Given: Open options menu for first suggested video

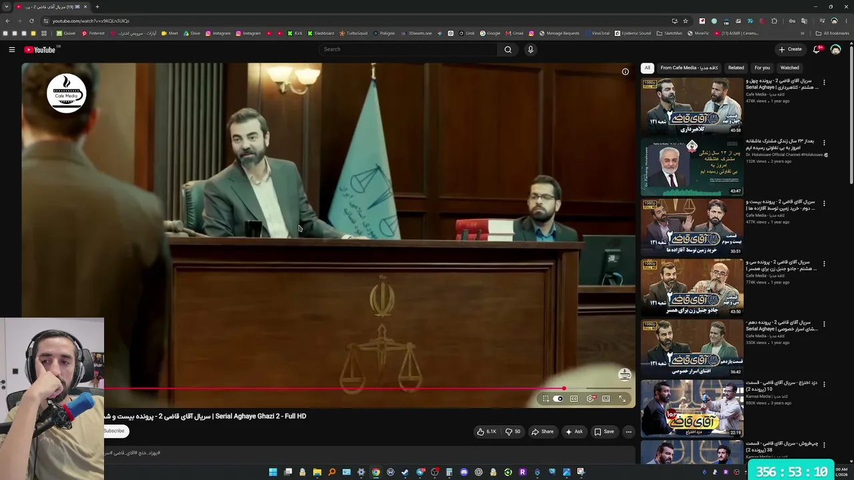Looking at the screenshot, I should 824,83.
